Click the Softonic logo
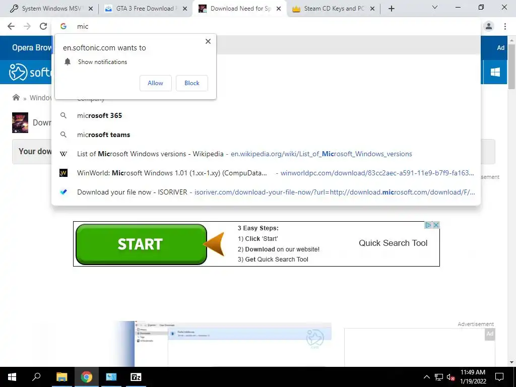This screenshot has height=387, width=516. click(30, 72)
